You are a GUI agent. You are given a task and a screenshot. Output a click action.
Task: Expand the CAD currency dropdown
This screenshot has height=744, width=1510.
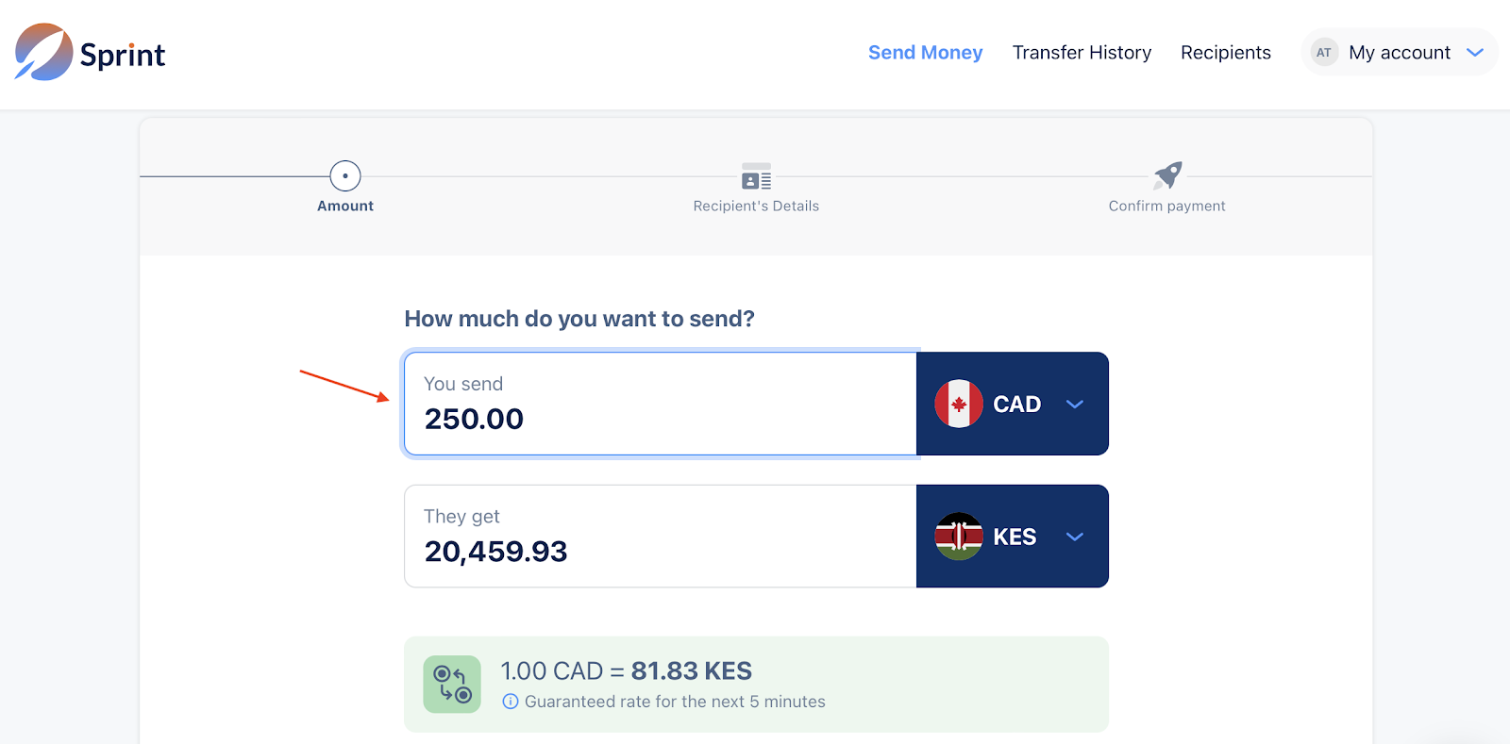1074,405
